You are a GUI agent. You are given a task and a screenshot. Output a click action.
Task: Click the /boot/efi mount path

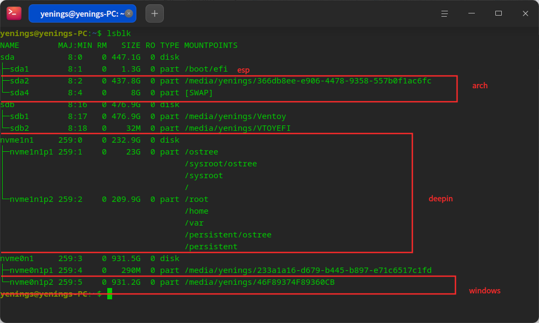pyautogui.click(x=206, y=69)
